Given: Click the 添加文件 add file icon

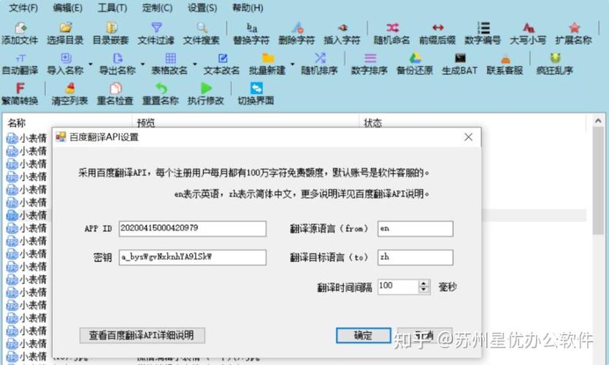Looking at the screenshot, I should pos(20,34).
